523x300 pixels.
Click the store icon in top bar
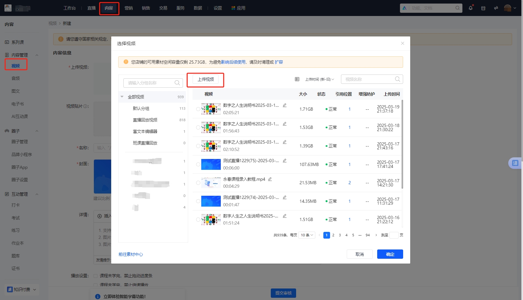click(x=483, y=8)
